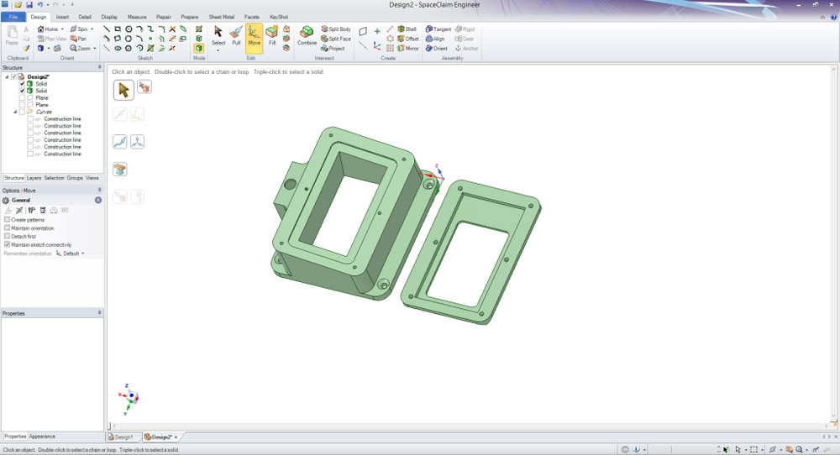840x455 pixels.
Task: Show the Curves folder via its checkbox
Action: (22, 112)
